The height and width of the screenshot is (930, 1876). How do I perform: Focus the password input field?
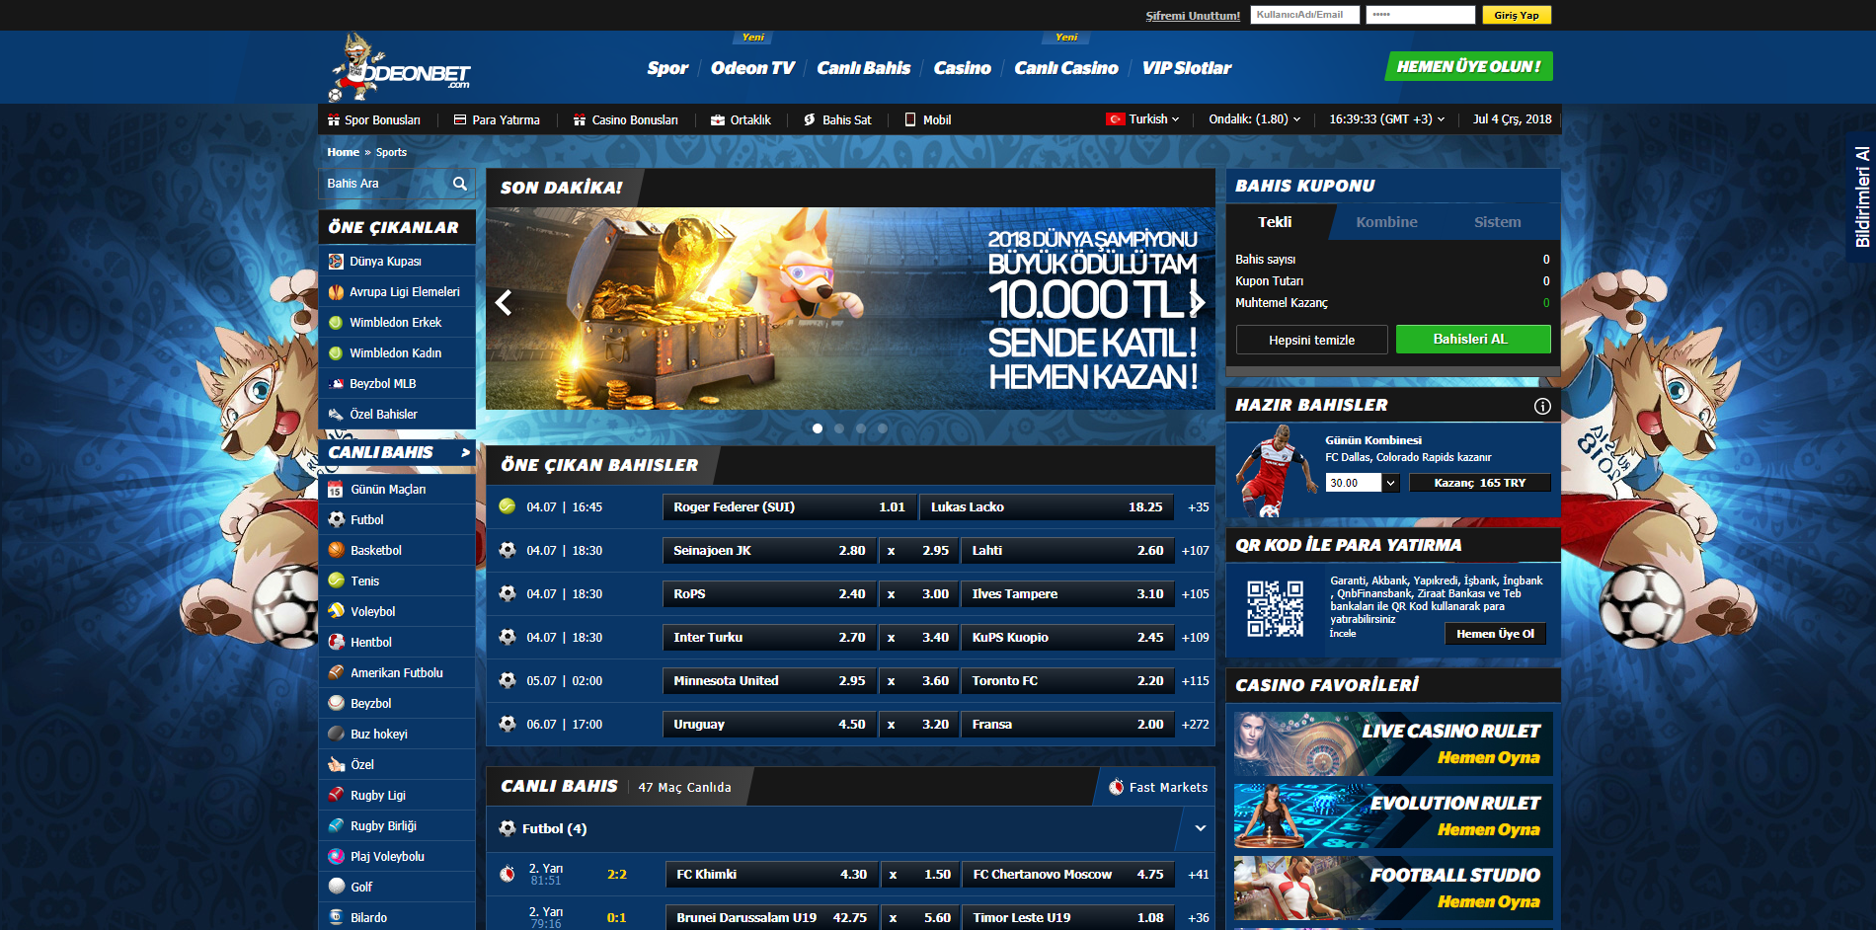[1420, 15]
